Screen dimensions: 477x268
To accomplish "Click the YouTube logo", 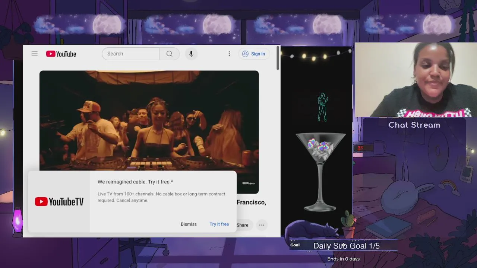I will [x=61, y=54].
